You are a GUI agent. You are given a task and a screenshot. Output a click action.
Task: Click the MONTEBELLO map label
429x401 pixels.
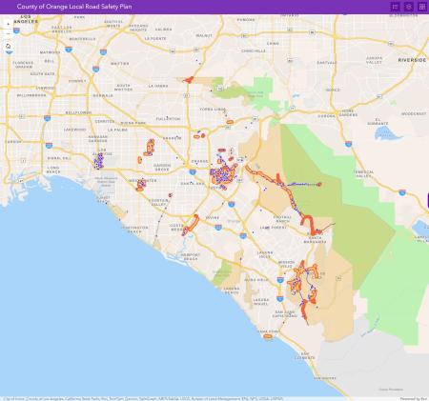tap(82, 39)
